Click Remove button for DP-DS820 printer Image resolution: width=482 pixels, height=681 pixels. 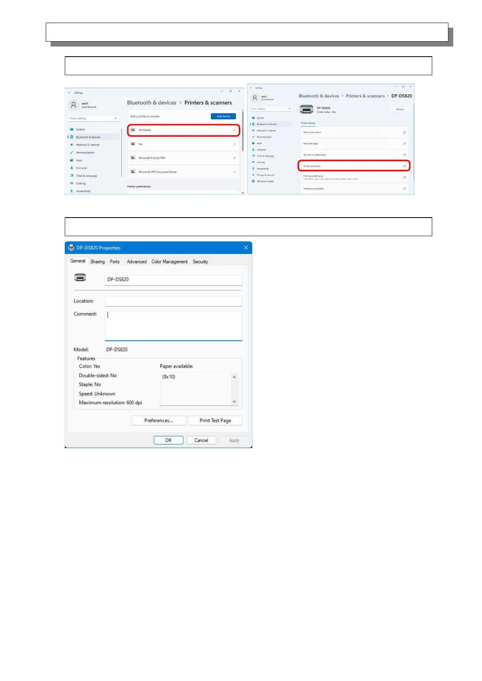pos(400,109)
